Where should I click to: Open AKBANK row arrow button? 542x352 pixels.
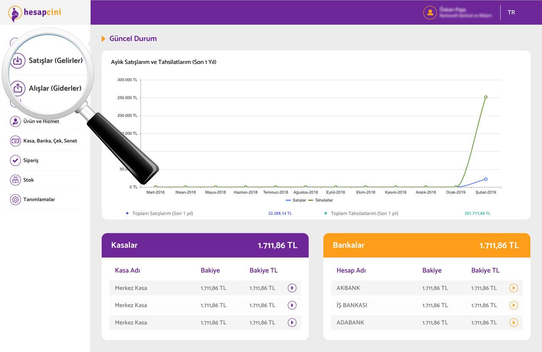click(514, 288)
